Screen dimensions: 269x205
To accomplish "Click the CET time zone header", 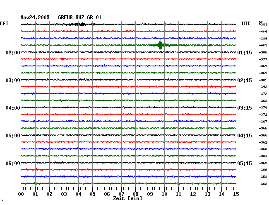I will pyautogui.click(x=4, y=24).
